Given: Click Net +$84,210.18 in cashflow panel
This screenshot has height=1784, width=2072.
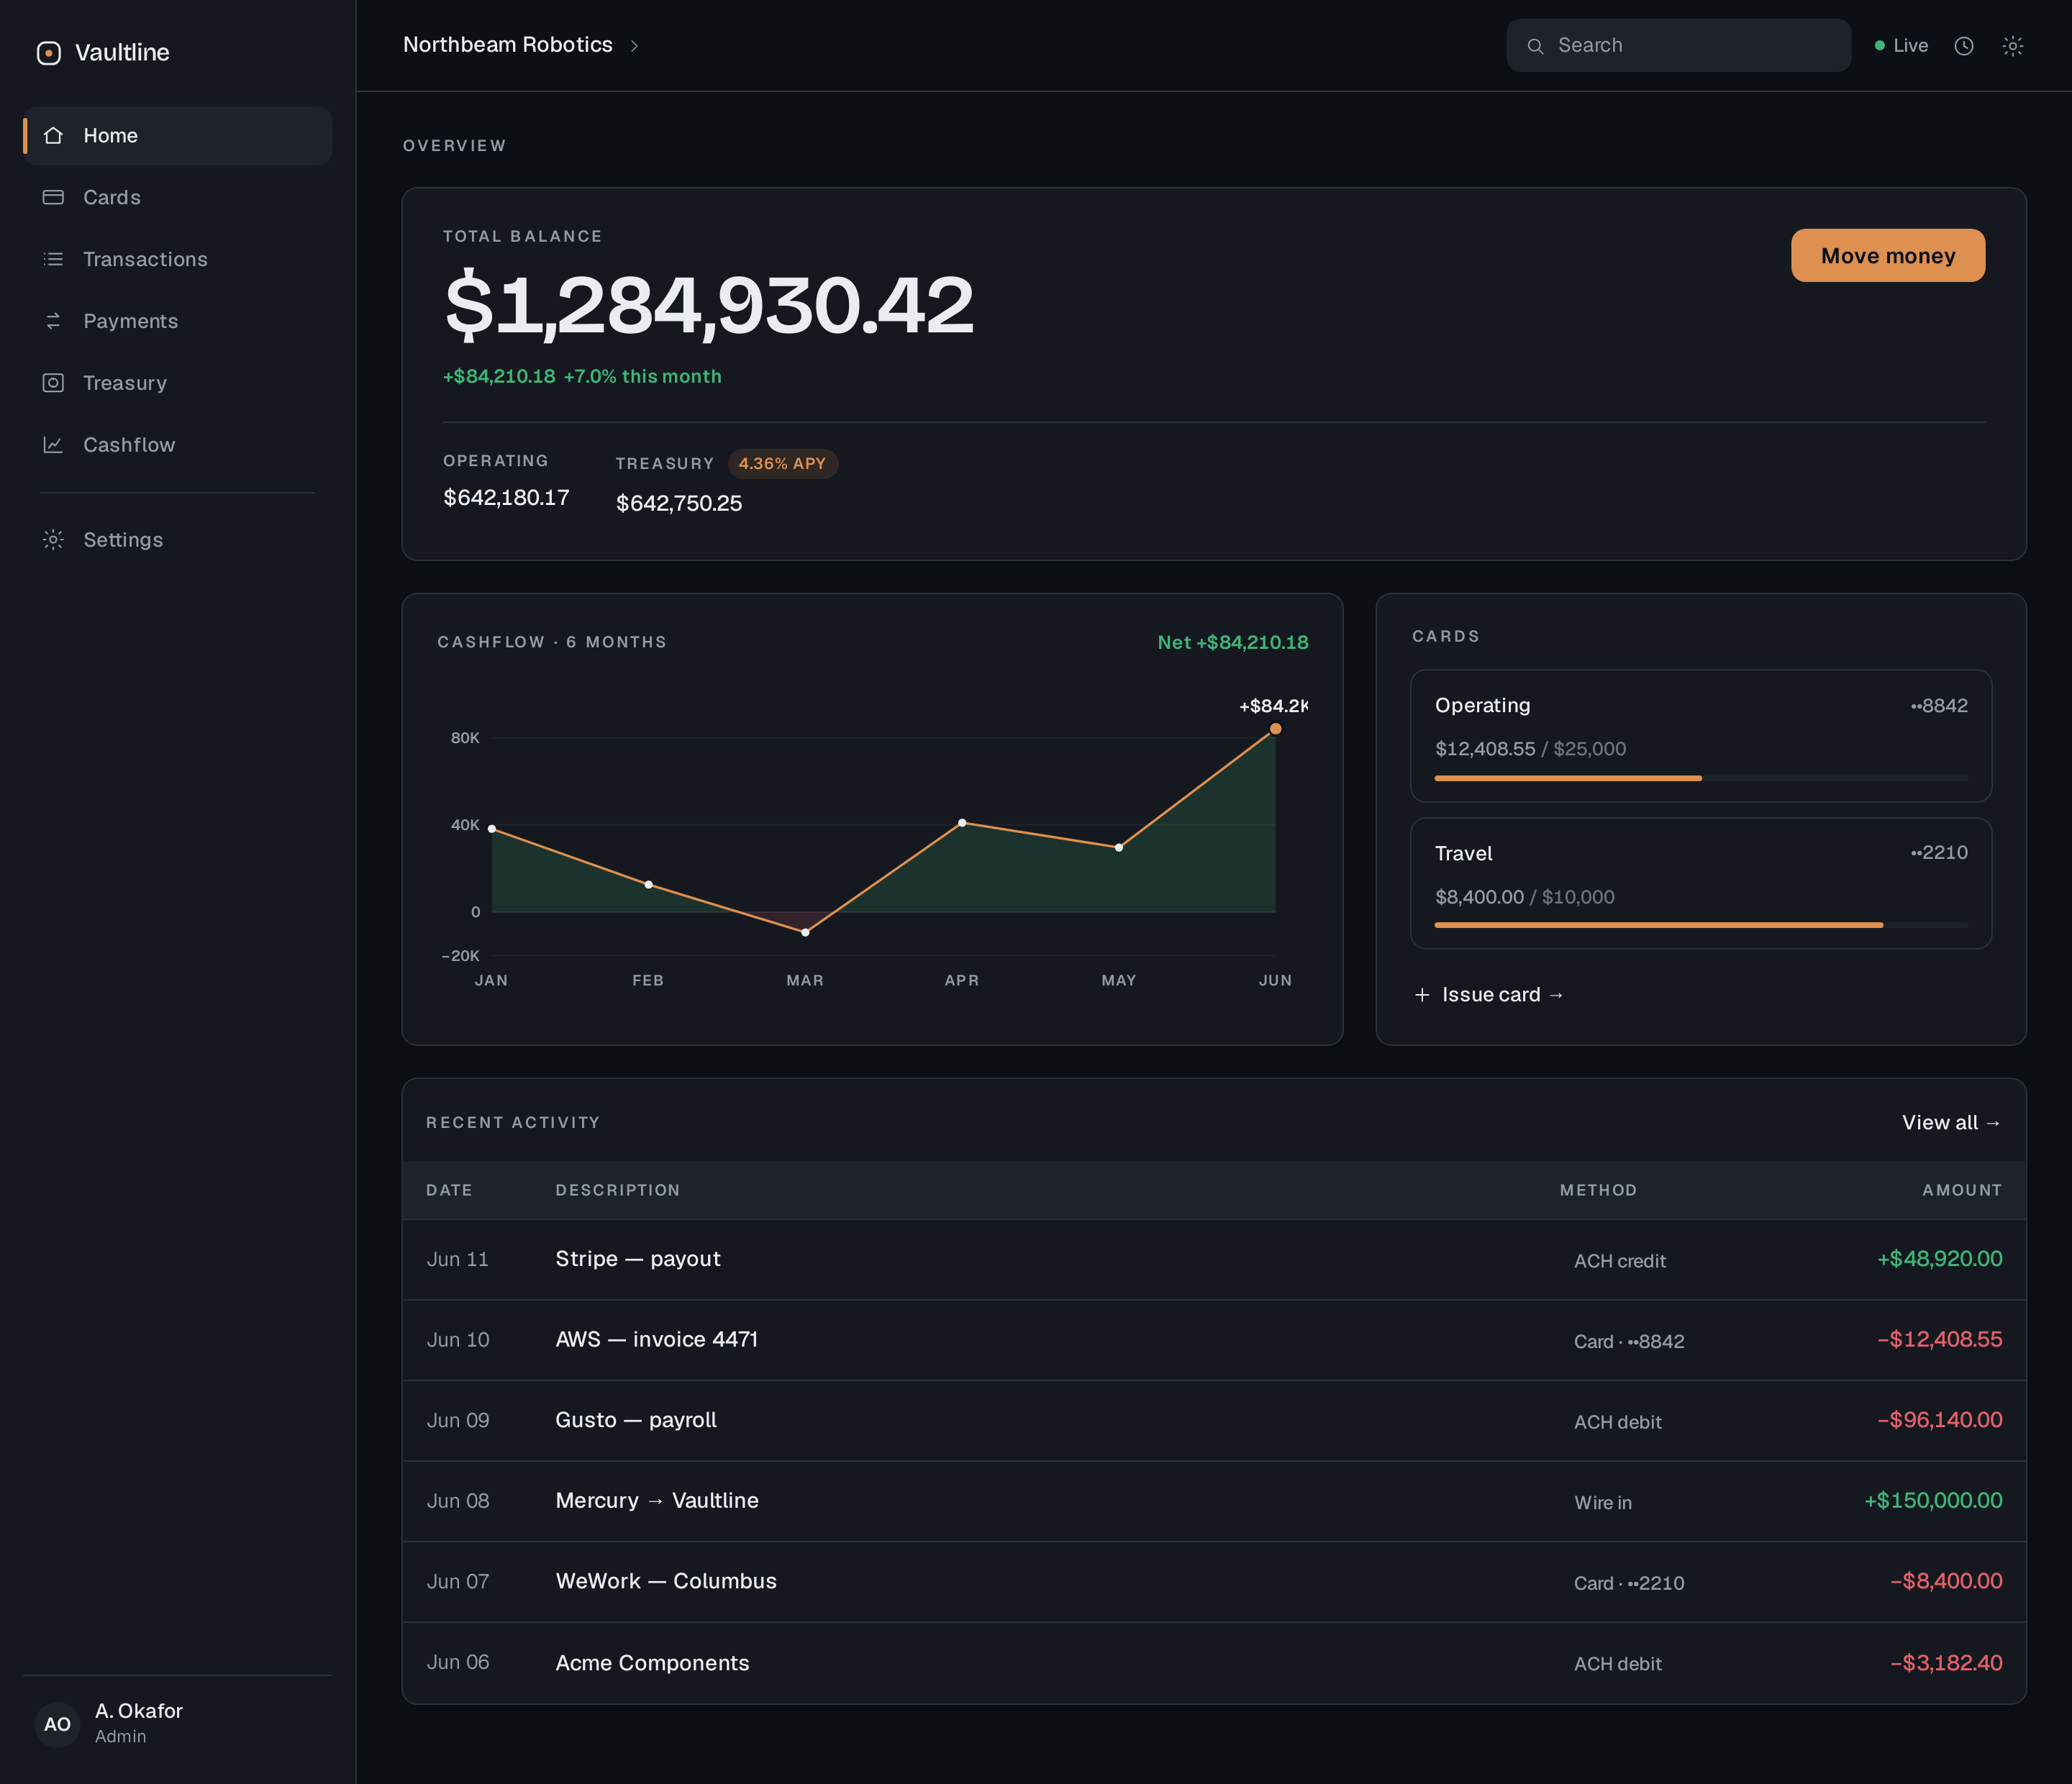Looking at the screenshot, I should [x=1233, y=643].
